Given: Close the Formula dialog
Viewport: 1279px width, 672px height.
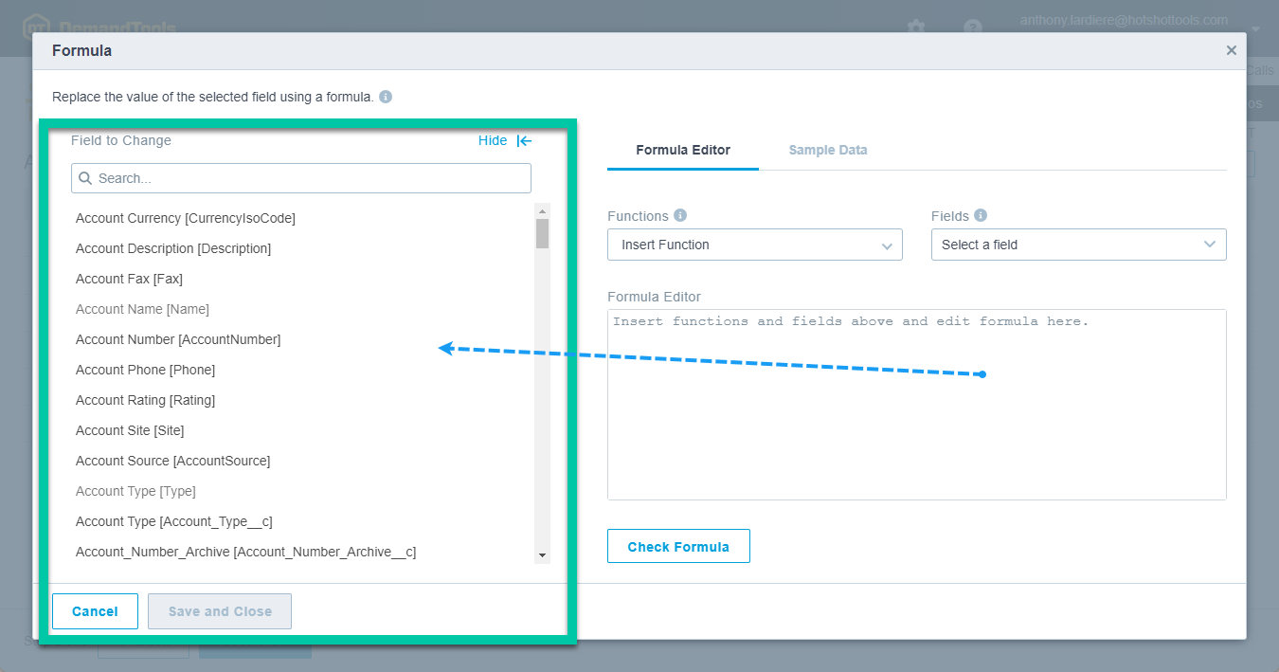Looking at the screenshot, I should pos(1232,50).
